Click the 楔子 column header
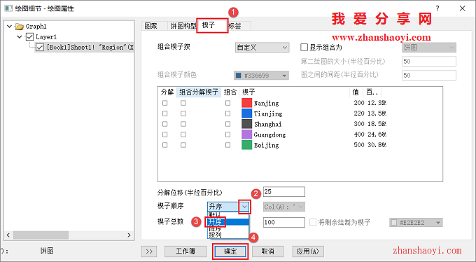476x262 pixels. (294, 92)
